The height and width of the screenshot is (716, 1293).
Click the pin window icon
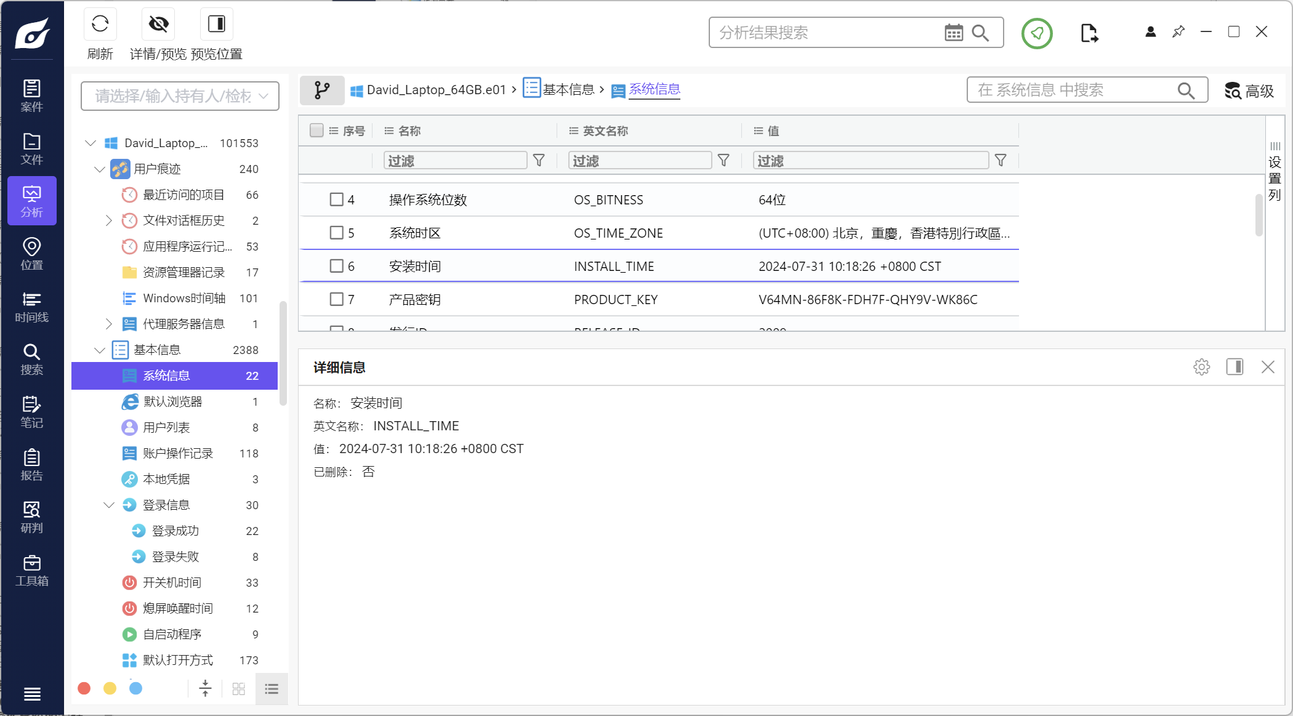click(1178, 31)
